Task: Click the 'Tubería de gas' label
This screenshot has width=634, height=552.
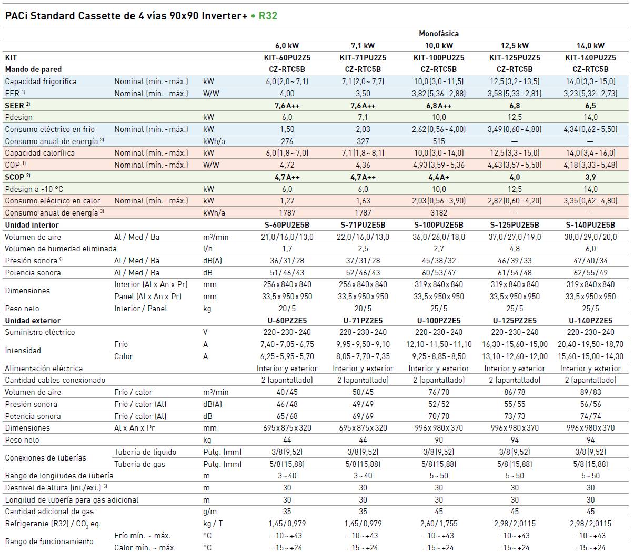Action: coord(139,464)
